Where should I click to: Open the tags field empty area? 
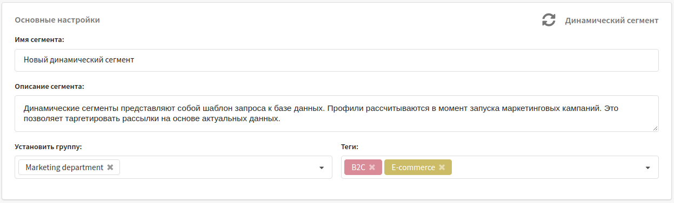[x=546, y=167]
